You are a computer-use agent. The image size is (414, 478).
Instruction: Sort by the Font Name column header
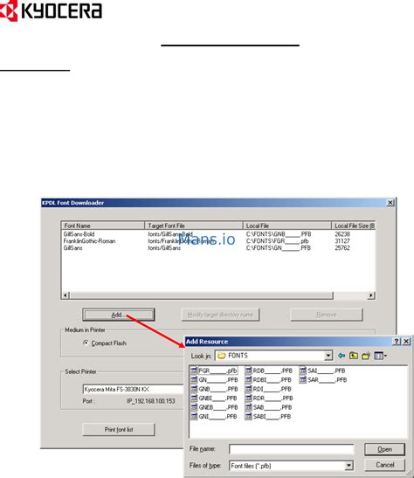[103, 225]
